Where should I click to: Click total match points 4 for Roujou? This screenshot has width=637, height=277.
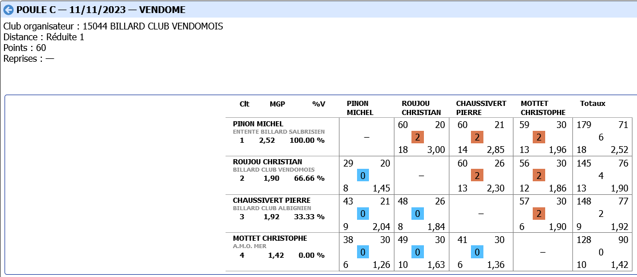pyautogui.click(x=601, y=176)
